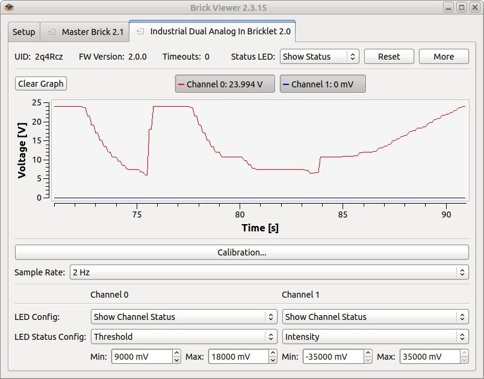Decrease Channel 1 Max value with down arrow
Screen dimensions: 484x379
[x=464, y=360]
